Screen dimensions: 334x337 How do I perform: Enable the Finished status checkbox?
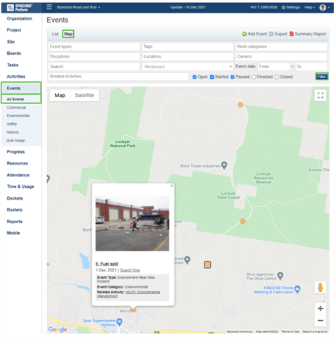tap(254, 77)
